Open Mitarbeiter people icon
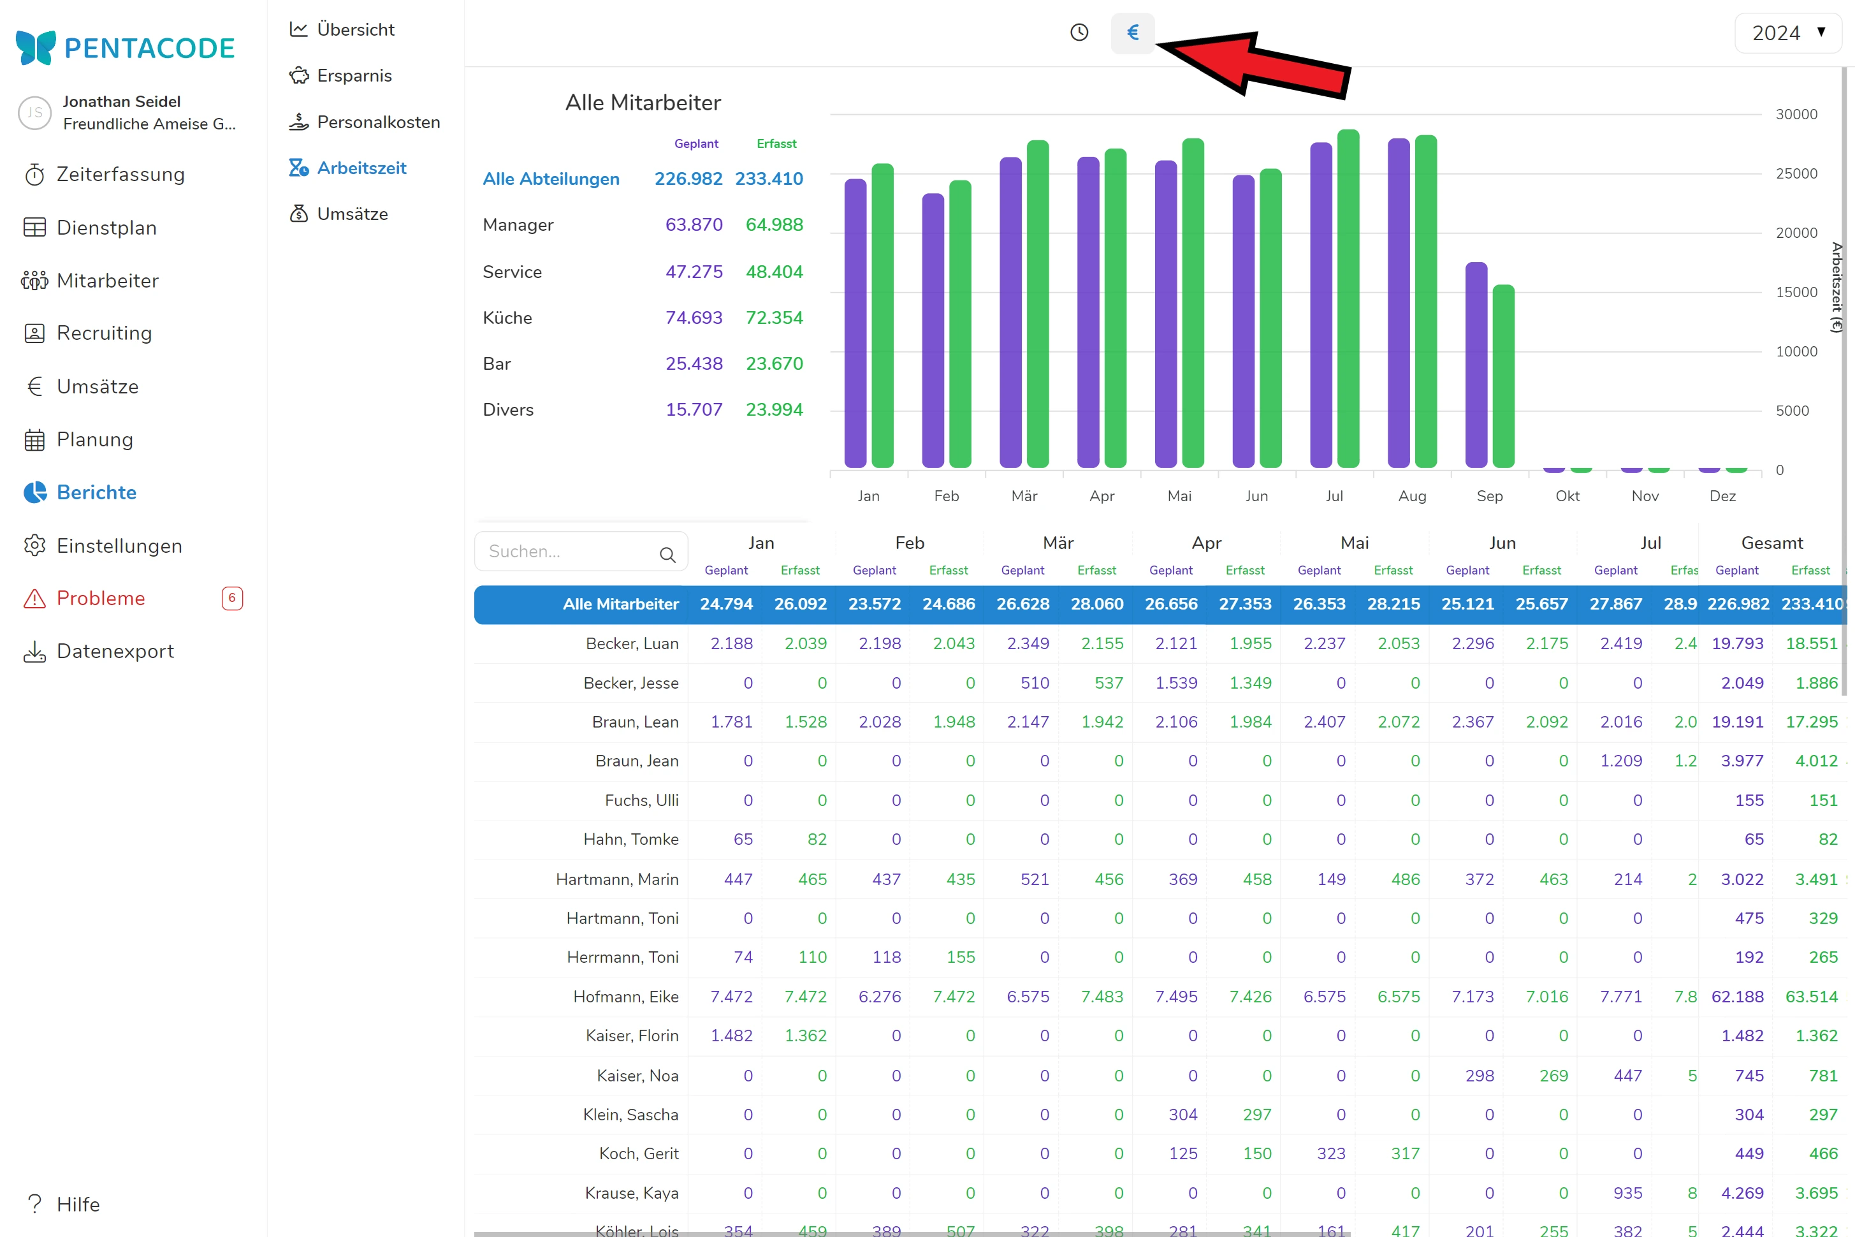The image size is (1855, 1237). 34,281
